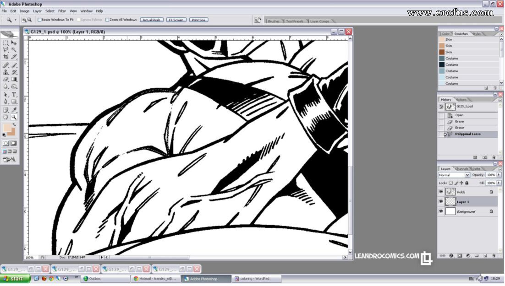Select the Move tool
The image size is (505, 286).
[x=14, y=43]
